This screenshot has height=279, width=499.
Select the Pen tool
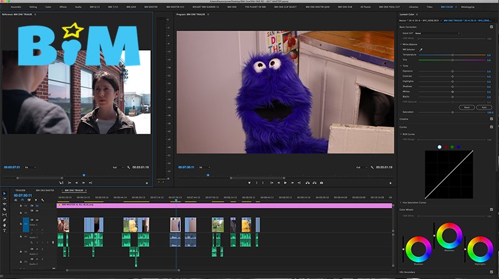tap(4, 220)
